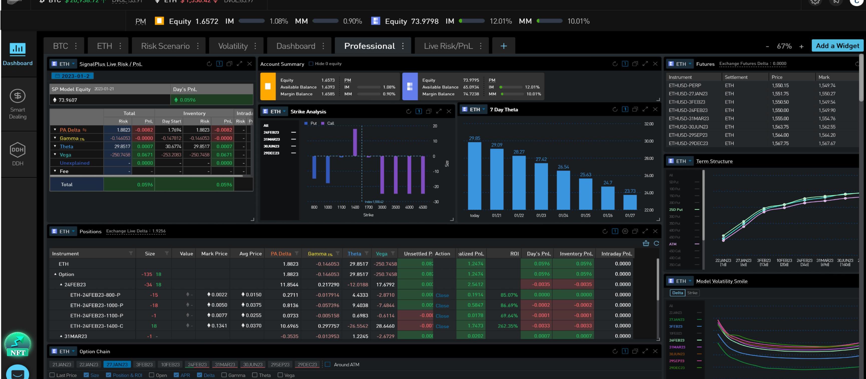Image resolution: width=866 pixels, height=379 pixels.
Task: Click the purple Call legend swatch
Action: [323, 123]
